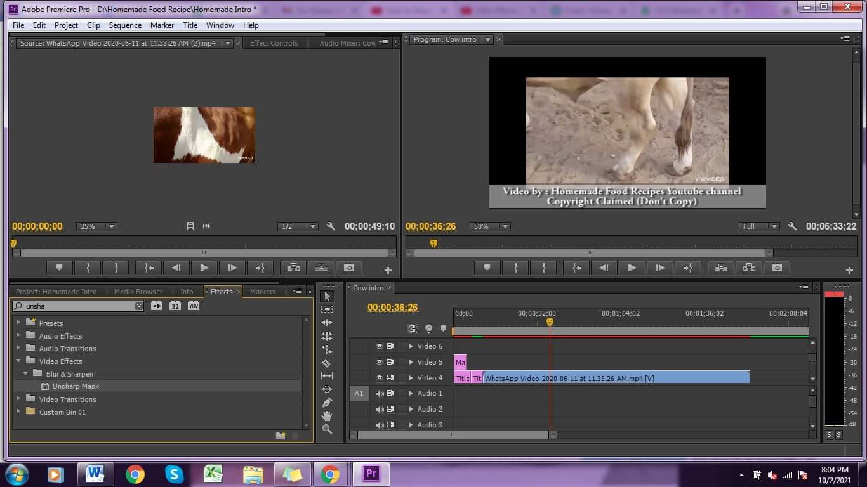Select the Unsharp Mask effect
The width and height of the screenshot is (867, 487).
[75, 386]
